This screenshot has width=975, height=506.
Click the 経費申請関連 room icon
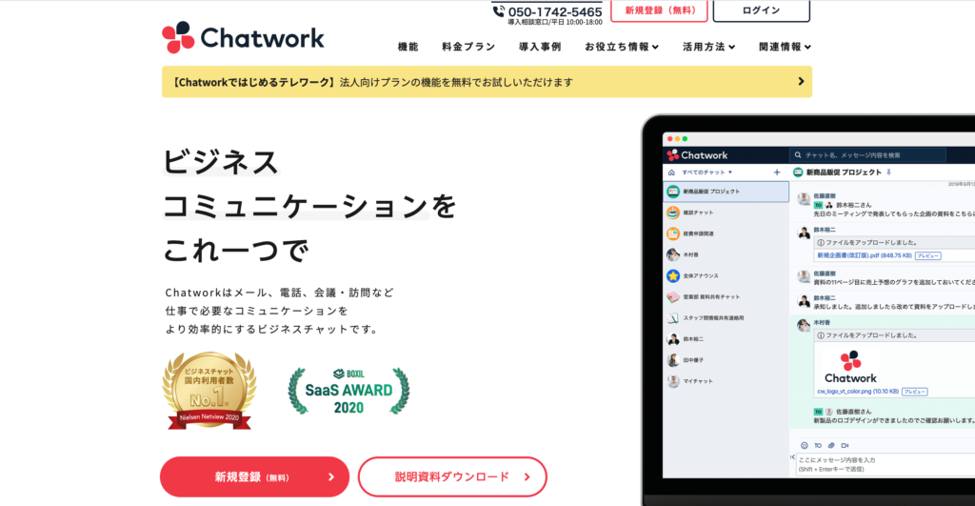673,234
